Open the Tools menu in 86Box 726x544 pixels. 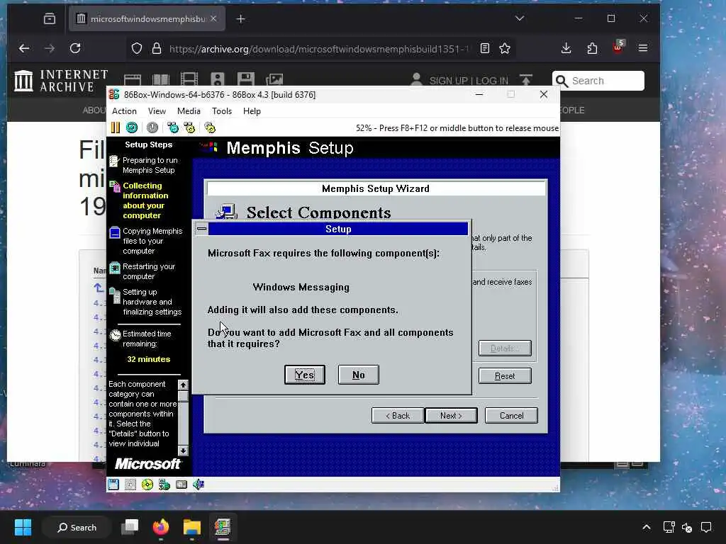pos(222,111)
